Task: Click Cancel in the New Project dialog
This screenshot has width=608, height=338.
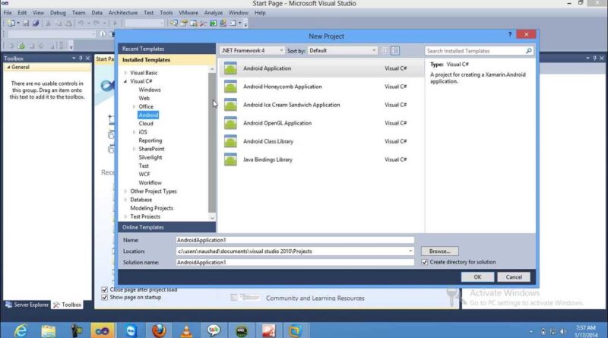Action: 514,276
